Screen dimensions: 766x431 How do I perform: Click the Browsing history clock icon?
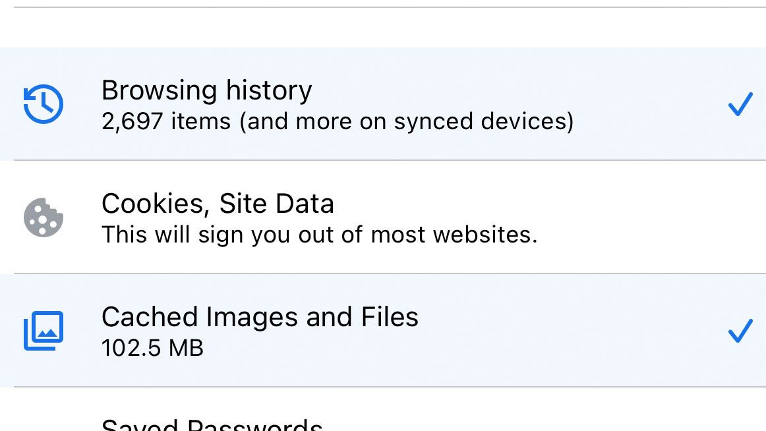click(x=44, y=104)
